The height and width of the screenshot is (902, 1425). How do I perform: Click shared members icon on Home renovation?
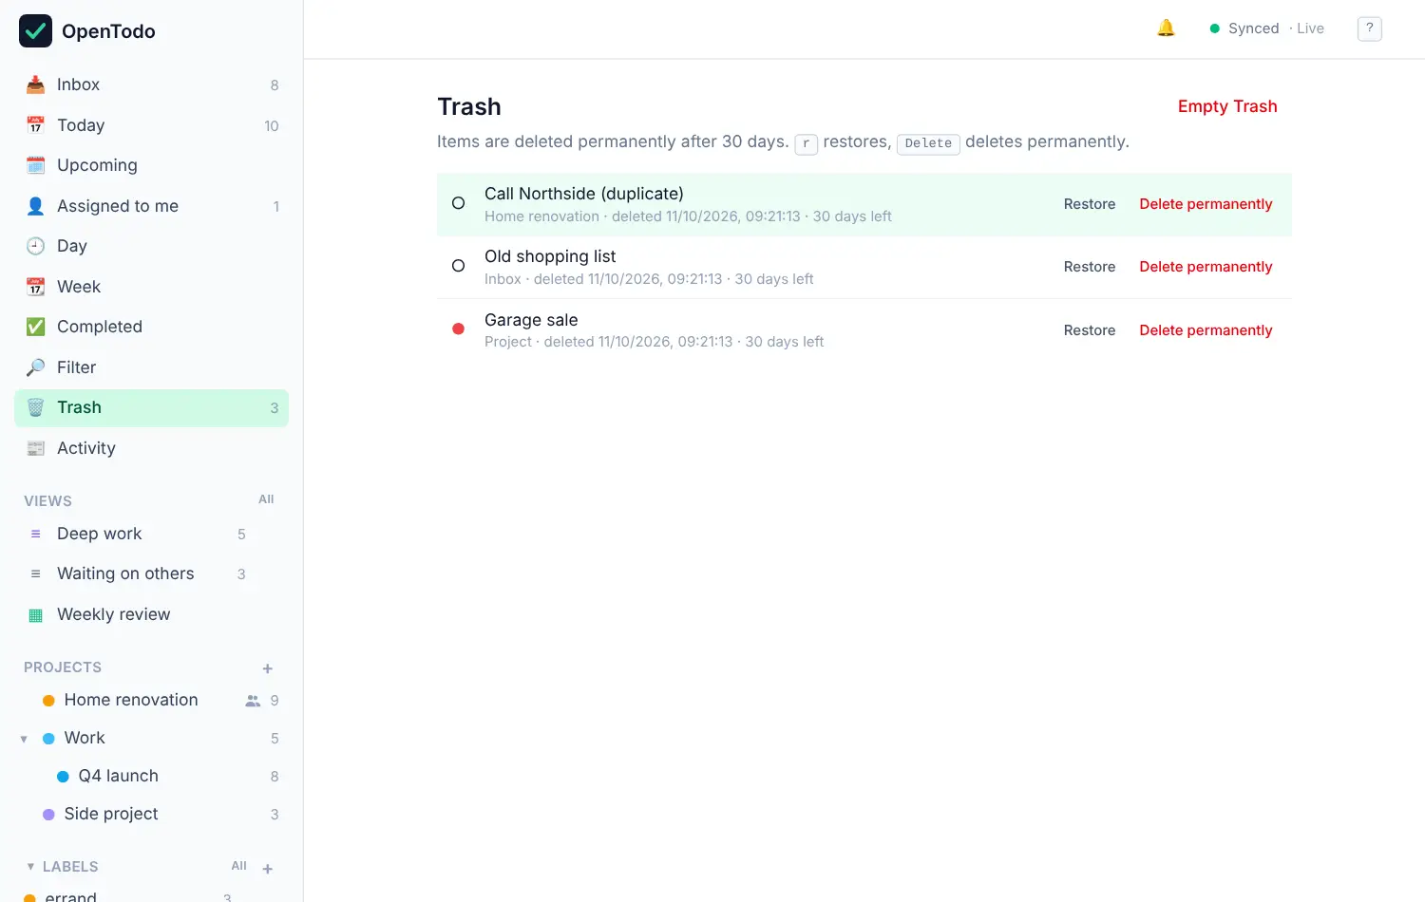(253, 701)
